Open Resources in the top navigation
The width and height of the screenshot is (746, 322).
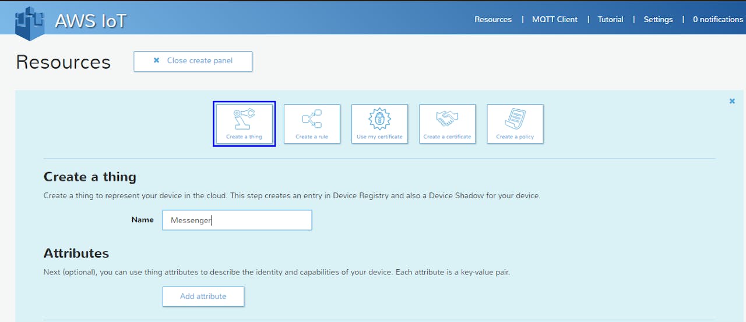click(492, 19)
